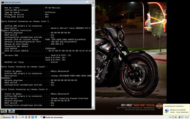The width and height of the screenshot is (190, 119).
Task: Close the Invite de commandes window
Action: 93,2
